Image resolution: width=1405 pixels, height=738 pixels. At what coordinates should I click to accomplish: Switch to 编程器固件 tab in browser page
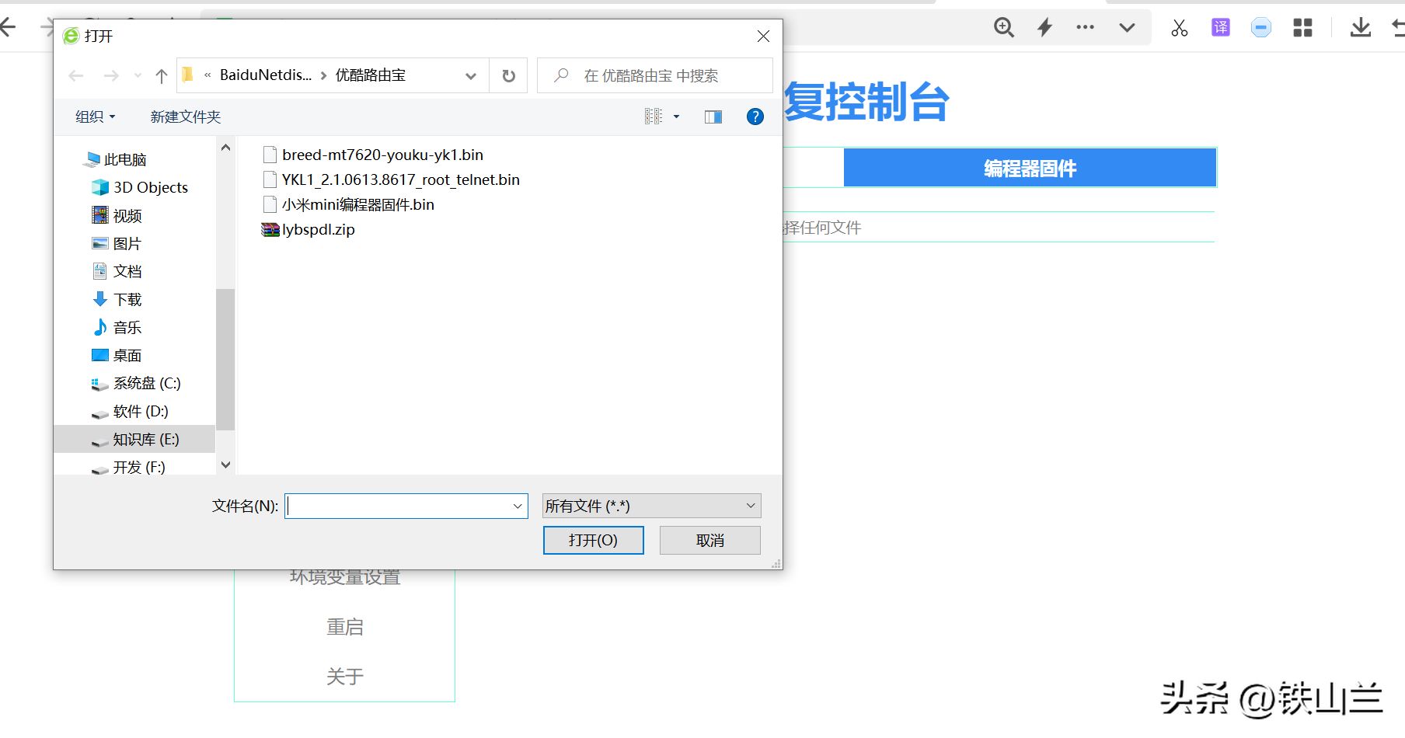coord(1030,168)
